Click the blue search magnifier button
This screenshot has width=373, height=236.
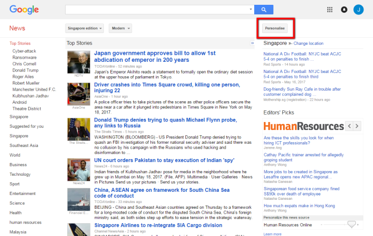coord(264,10)
